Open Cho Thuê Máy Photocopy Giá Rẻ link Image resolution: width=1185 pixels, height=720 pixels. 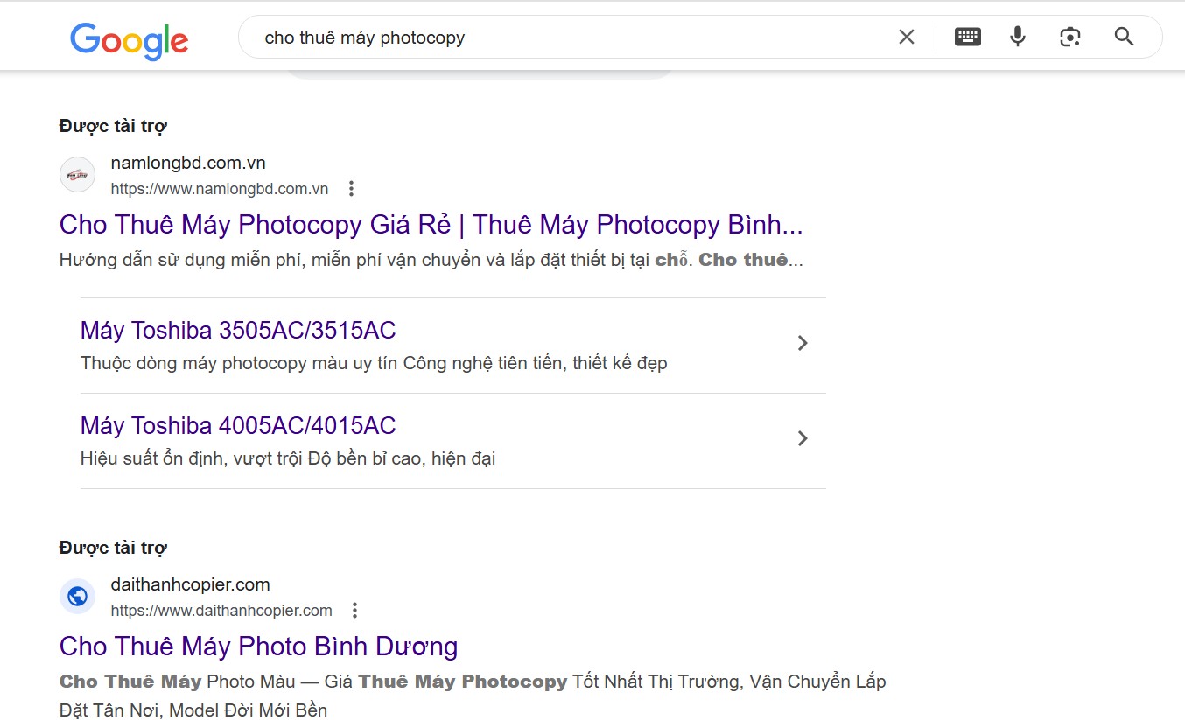[x=431, y=225]
